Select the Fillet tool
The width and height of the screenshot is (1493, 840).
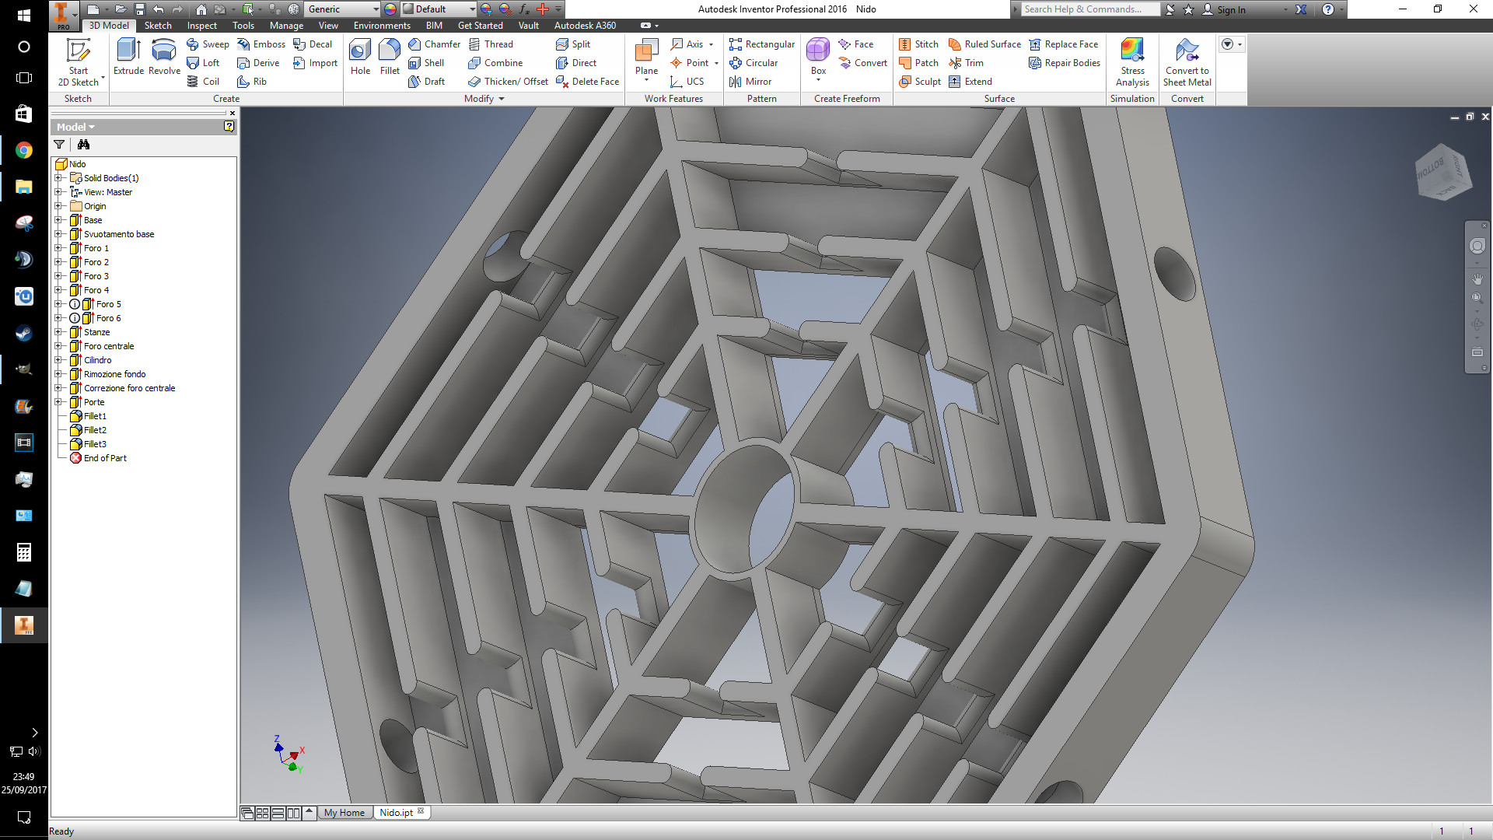[x=390, y=51]
